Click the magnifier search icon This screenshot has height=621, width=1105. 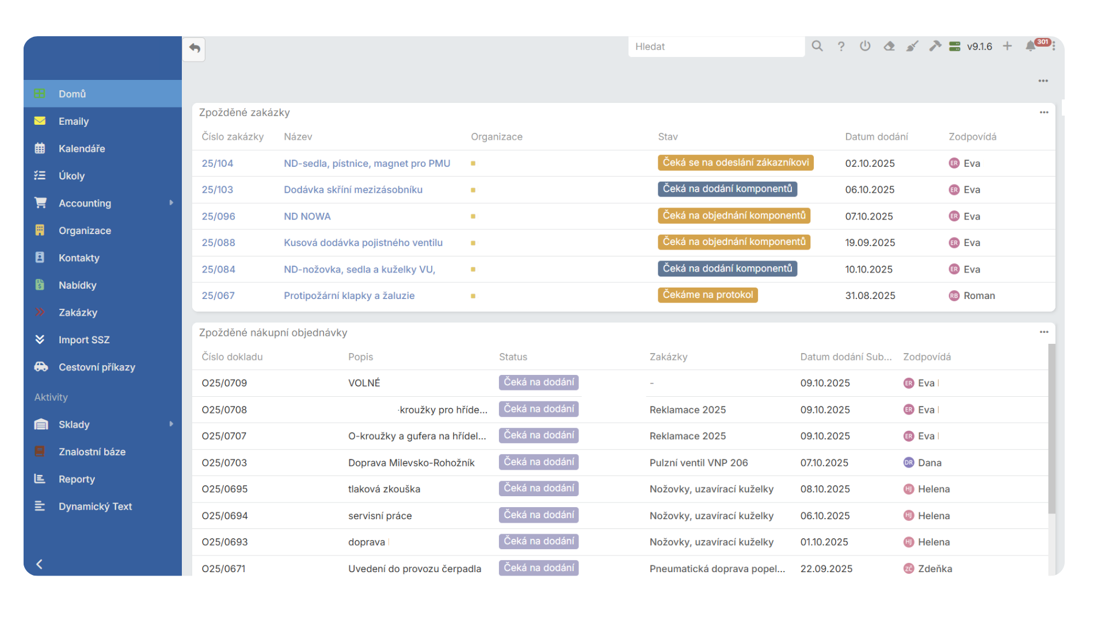coord(817,46)
